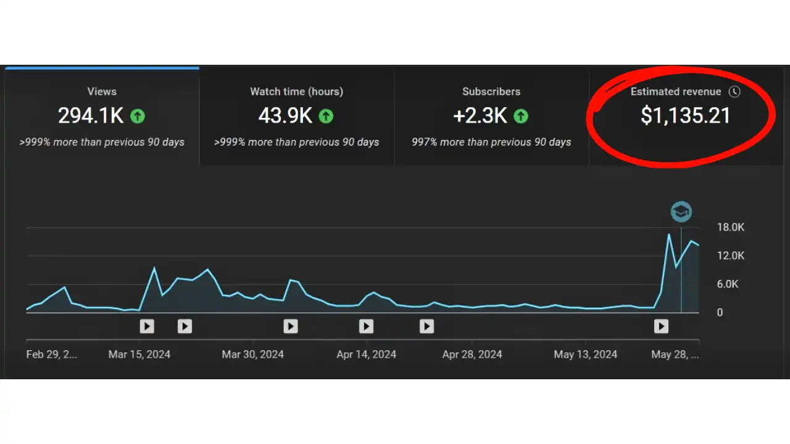Click the video marker just before Apr 28
This screenshot has width=790, height=444.
(x=426, y=326)
